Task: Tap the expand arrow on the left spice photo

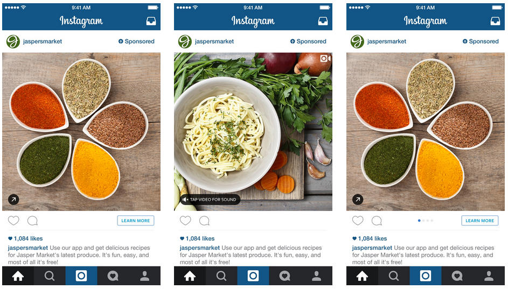Action: 13,200
